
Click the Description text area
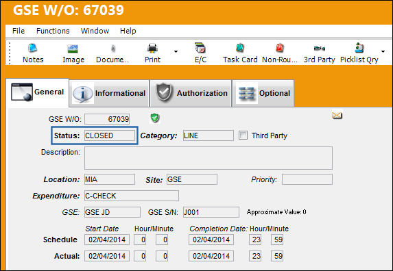pos(209,158)
